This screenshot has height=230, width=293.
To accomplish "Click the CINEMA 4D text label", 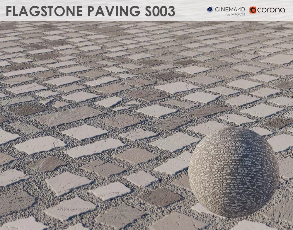I will pos(230,9).
